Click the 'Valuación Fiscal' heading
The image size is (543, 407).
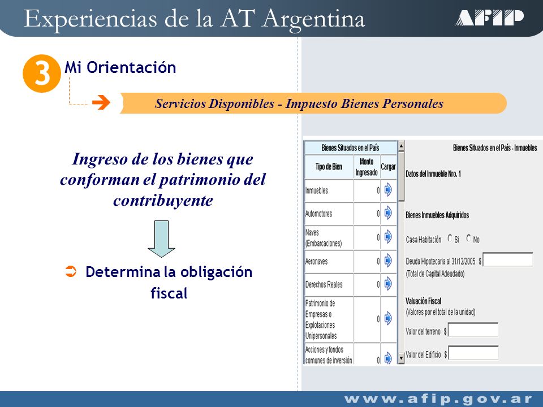click(423, 301)
